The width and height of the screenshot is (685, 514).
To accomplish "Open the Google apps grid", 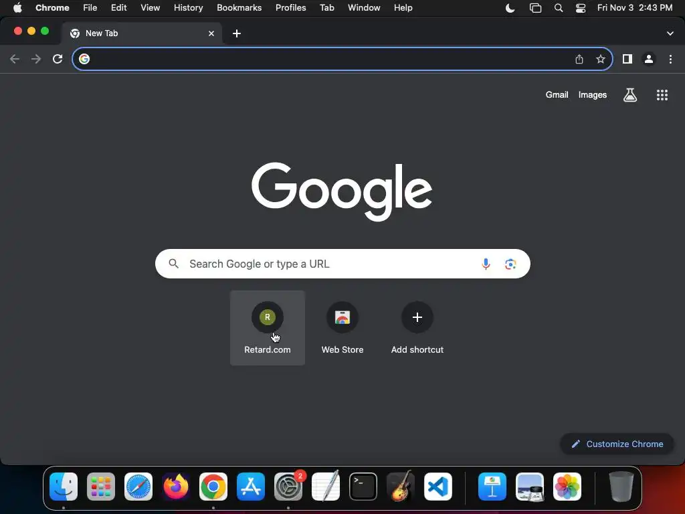I will pos(662,95).
